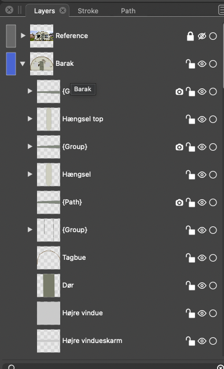The width and height of the screenshot is (224, 369).
Task: Click the search magnifier icon below the layers
Action: [x=11, y=367]
